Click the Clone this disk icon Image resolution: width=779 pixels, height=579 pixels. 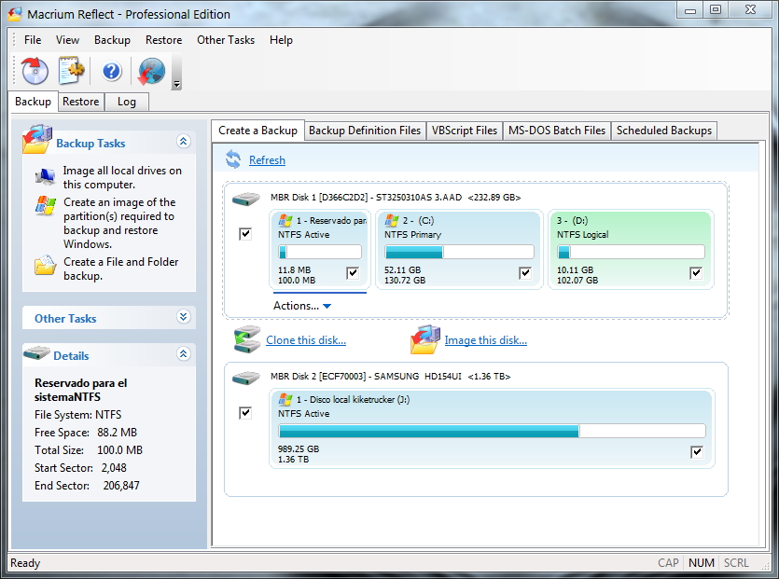pyautogui.click(x=247, y=339)
